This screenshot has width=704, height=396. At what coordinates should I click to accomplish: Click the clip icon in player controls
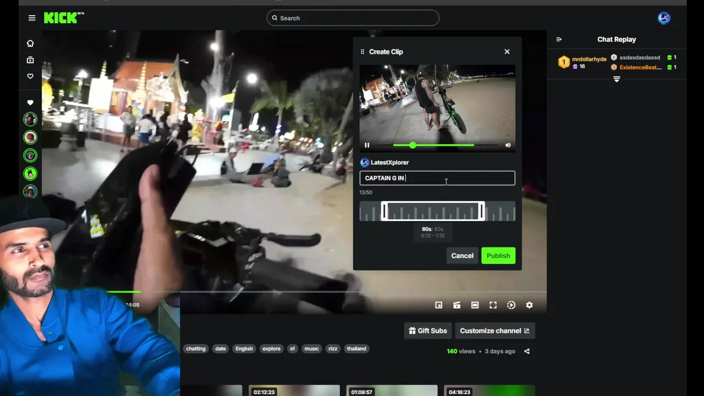(457, 305)
